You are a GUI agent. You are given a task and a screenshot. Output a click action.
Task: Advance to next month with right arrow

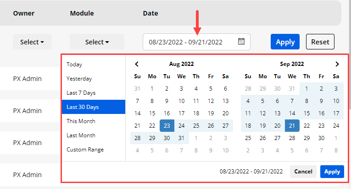[337, 65]
